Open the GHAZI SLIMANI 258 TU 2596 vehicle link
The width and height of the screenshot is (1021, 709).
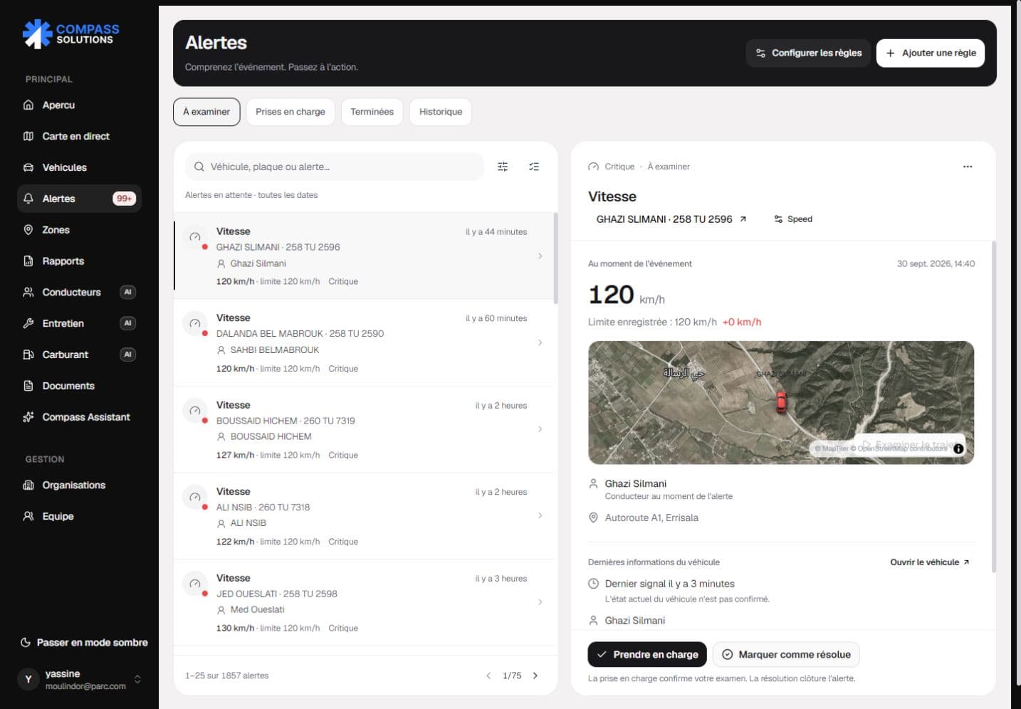[x=671, y=219]
